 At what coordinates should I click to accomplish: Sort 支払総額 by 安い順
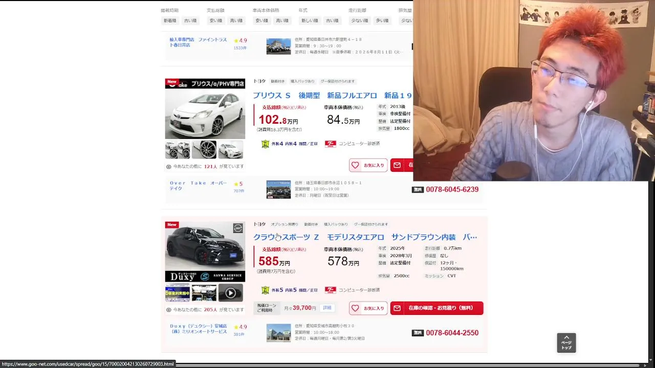(216, 20)
